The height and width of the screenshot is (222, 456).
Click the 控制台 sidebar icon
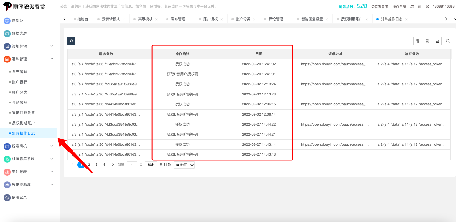point(7,21)
